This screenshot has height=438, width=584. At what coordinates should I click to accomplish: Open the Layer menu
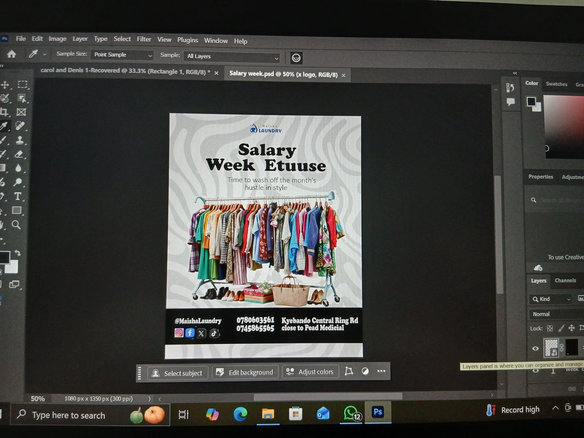[x=80, y=39]
